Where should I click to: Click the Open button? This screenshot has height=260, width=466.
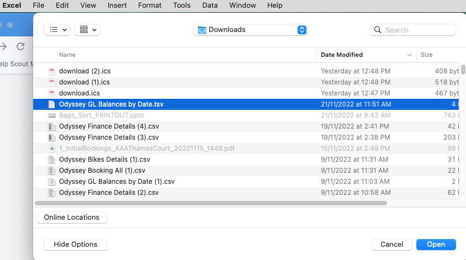pos(436,245)
